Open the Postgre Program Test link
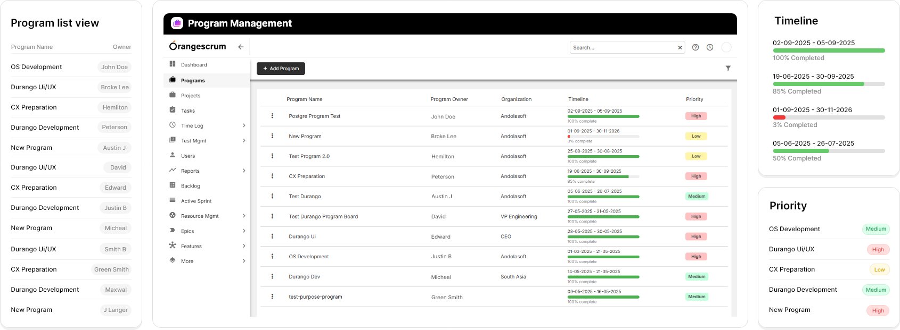900x330 pixels. (x=314, y=116)
